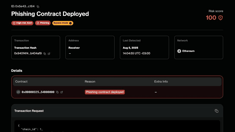The height and width of the screenshot is (132, 235).
Task: Click the Phishing contract deployed reason label
Action: coord(105,92)
